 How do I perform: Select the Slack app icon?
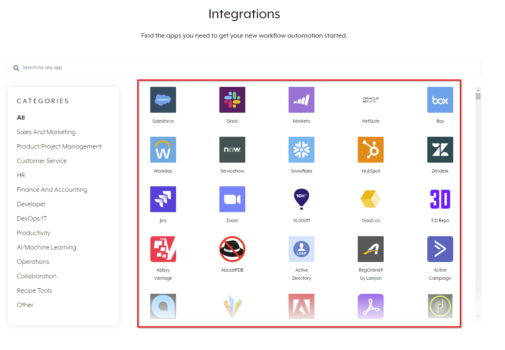point(232,100)
